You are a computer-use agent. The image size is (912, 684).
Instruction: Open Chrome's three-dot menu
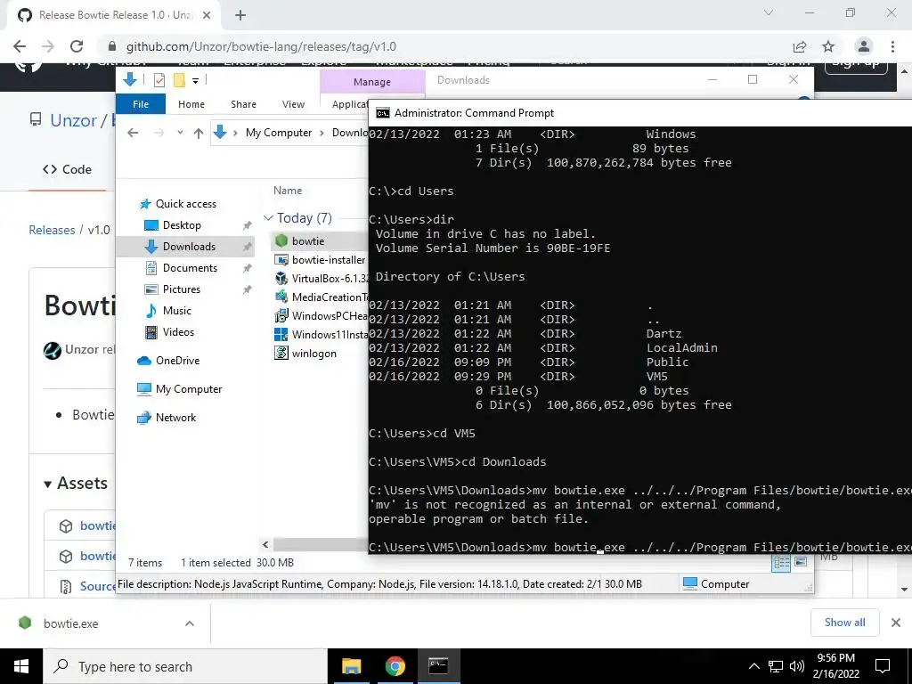pos(892,46)
